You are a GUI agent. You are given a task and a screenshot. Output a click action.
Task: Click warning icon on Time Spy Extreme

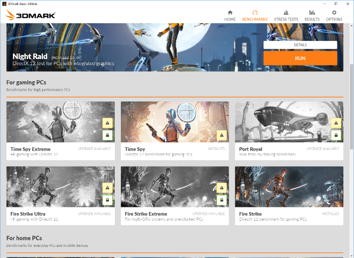107,123
